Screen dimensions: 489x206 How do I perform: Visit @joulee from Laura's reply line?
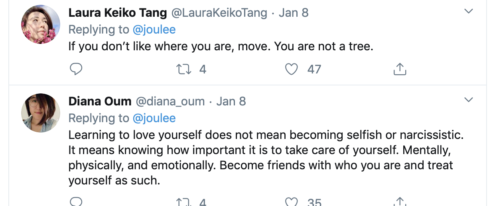tap(154, 30)
